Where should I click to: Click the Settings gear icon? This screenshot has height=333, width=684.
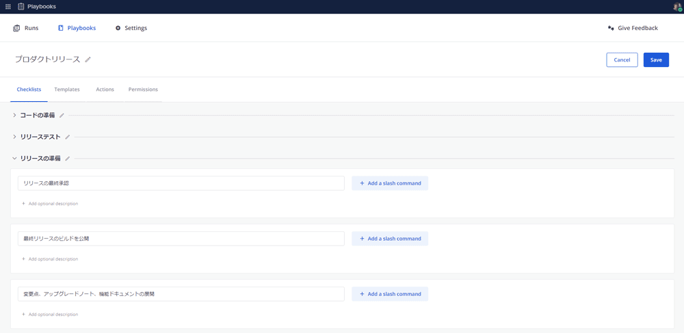[118, 28]
